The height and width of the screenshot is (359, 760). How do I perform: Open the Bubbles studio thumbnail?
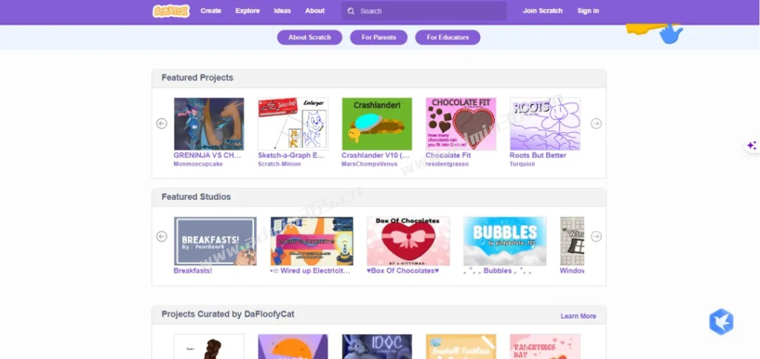click(x=505, y=241)
